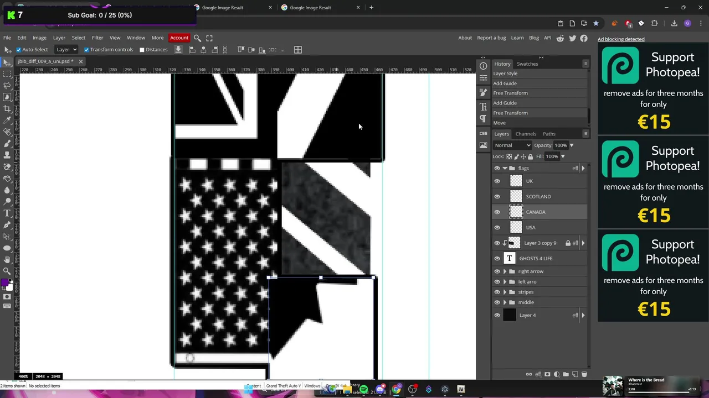Open the File menu
The image size is (709, 398).
click(x=7, y=38)
